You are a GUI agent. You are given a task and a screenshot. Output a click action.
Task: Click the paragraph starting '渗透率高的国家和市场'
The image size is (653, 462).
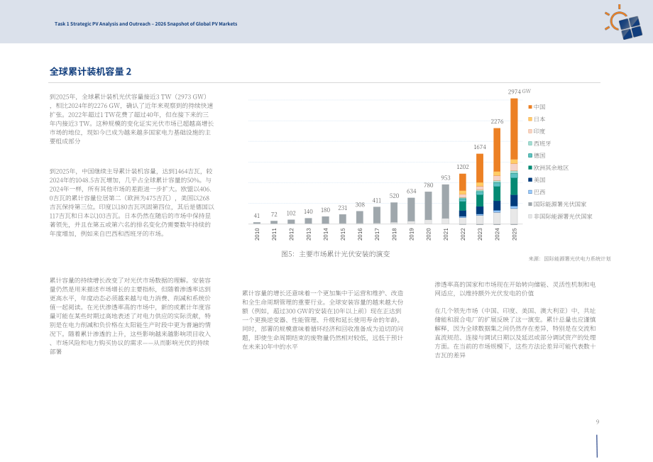515,289
